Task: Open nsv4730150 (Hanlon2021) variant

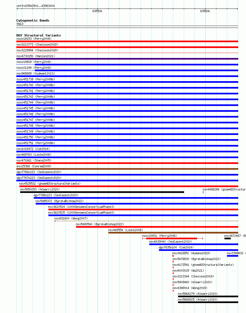Action: (x=36, y=56)
